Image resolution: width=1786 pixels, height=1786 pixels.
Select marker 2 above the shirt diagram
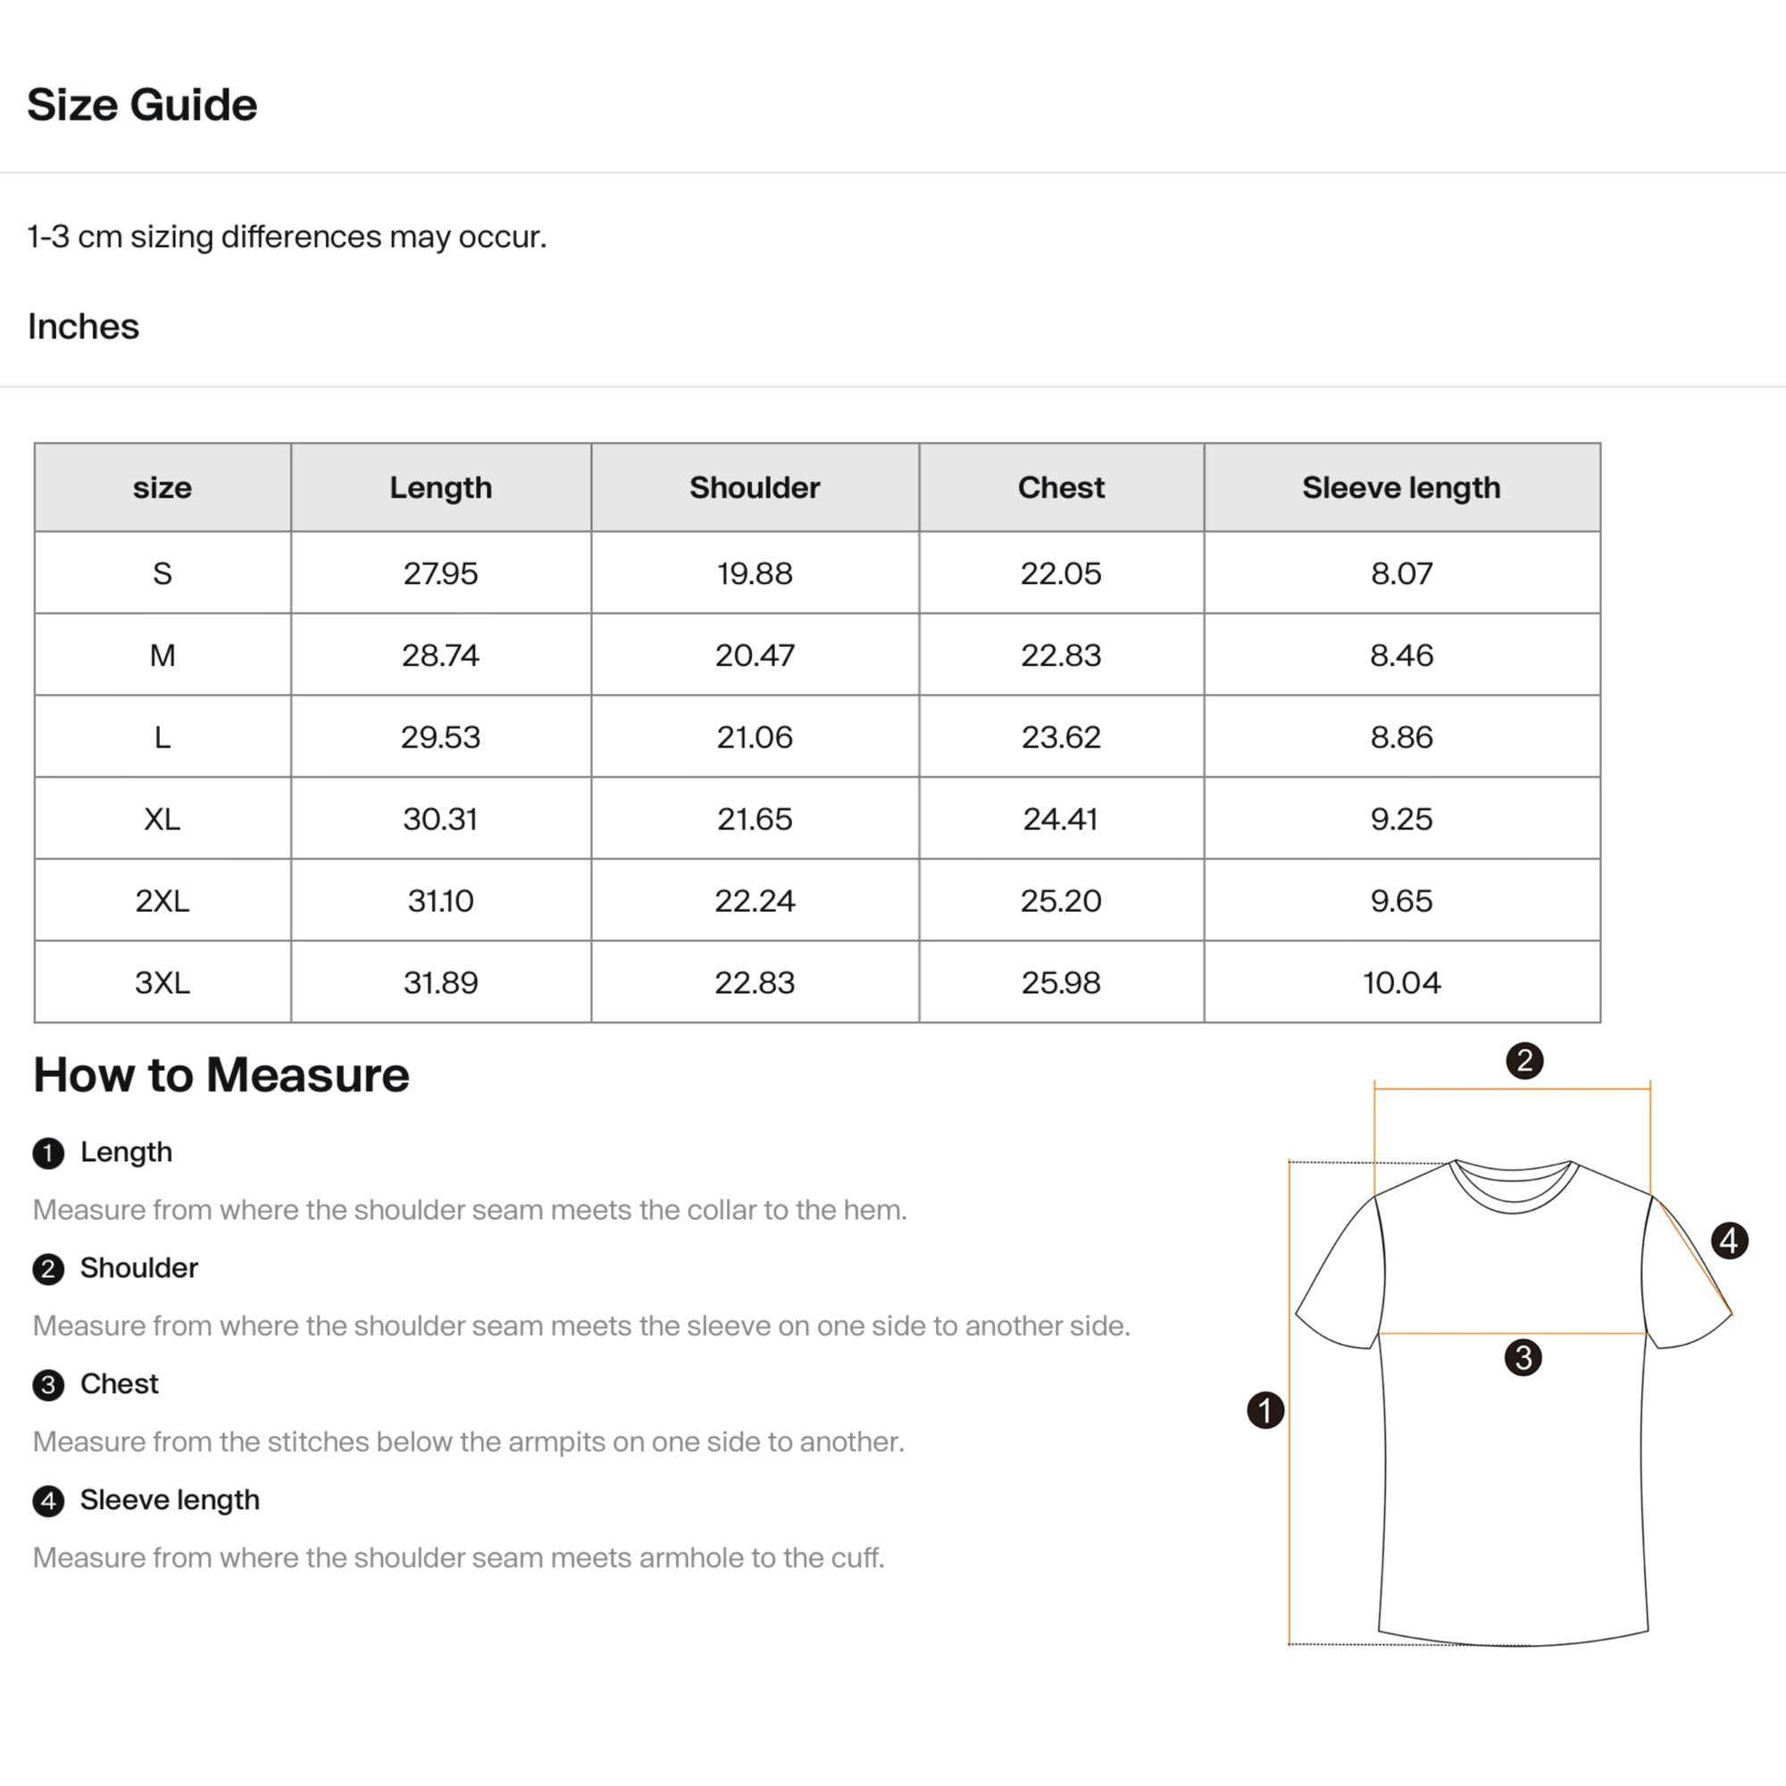coord(1524,1060)
